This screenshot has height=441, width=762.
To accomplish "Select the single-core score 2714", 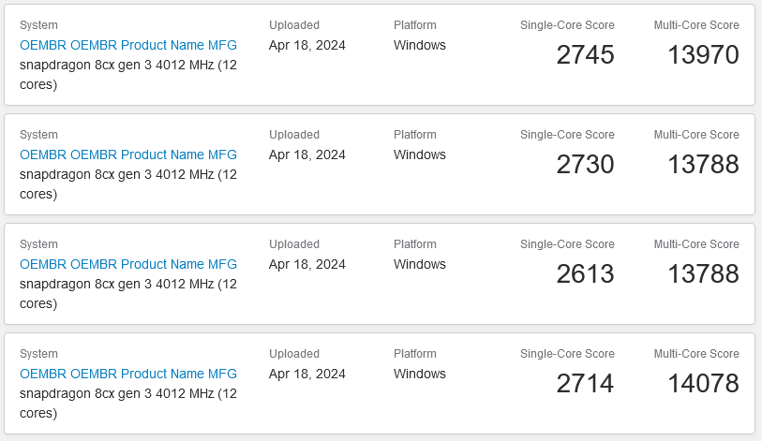I will pyautogui.click(x=585, y=384).
